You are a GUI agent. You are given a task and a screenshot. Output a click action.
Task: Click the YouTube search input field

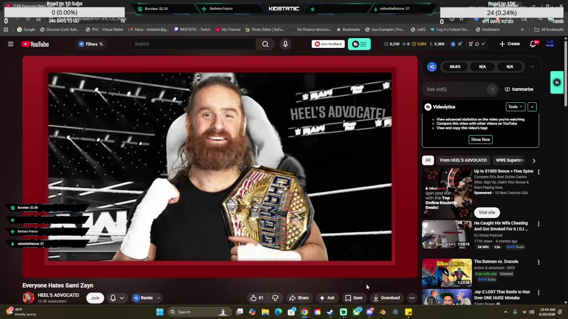click(193, 44)
